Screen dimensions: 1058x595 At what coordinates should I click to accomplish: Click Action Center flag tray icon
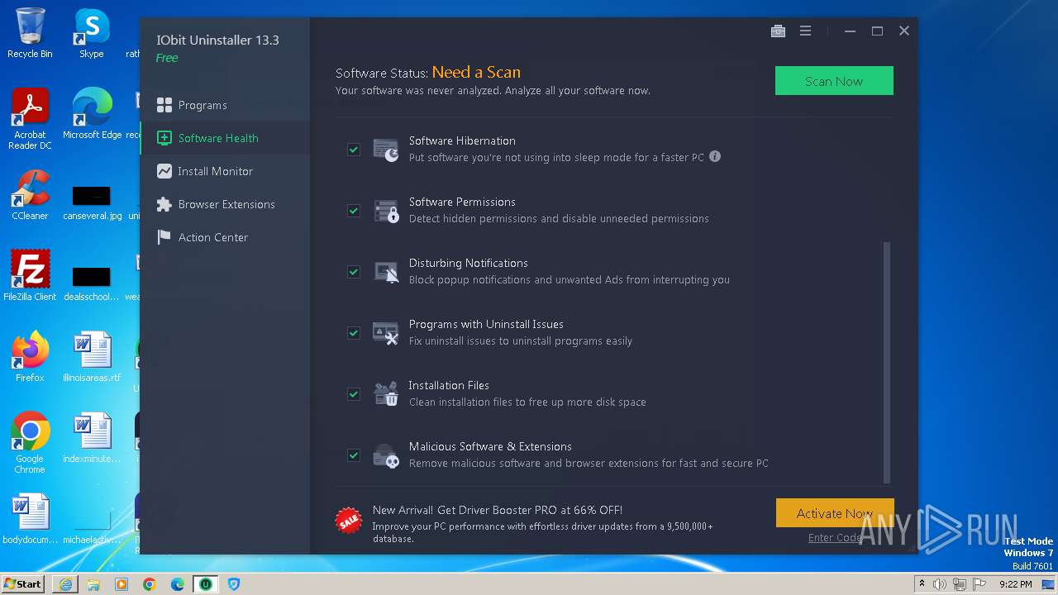click(980, 584)
